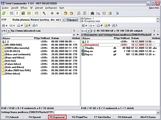Open the new FTP URL connection icon

(x=85, y=13)
